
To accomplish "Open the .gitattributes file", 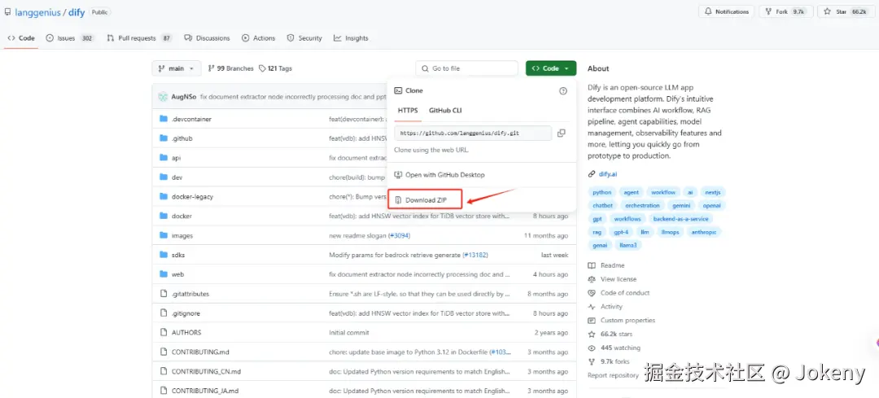I will (x=190, y=294).
